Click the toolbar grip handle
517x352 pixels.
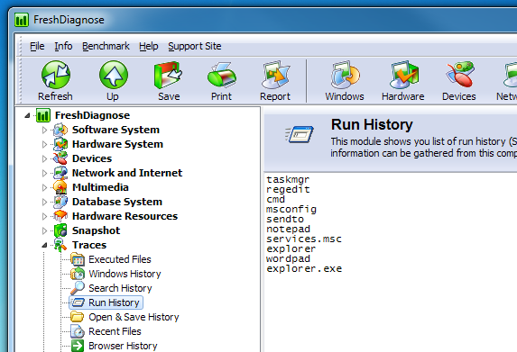tap(20, 80)
